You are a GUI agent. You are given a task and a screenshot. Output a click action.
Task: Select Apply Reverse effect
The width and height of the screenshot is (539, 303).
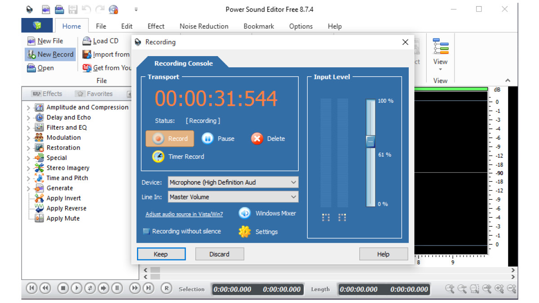pos(61,208)
